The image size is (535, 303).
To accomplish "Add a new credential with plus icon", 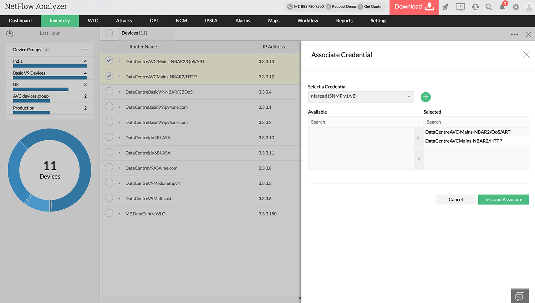I will [426, 97].
